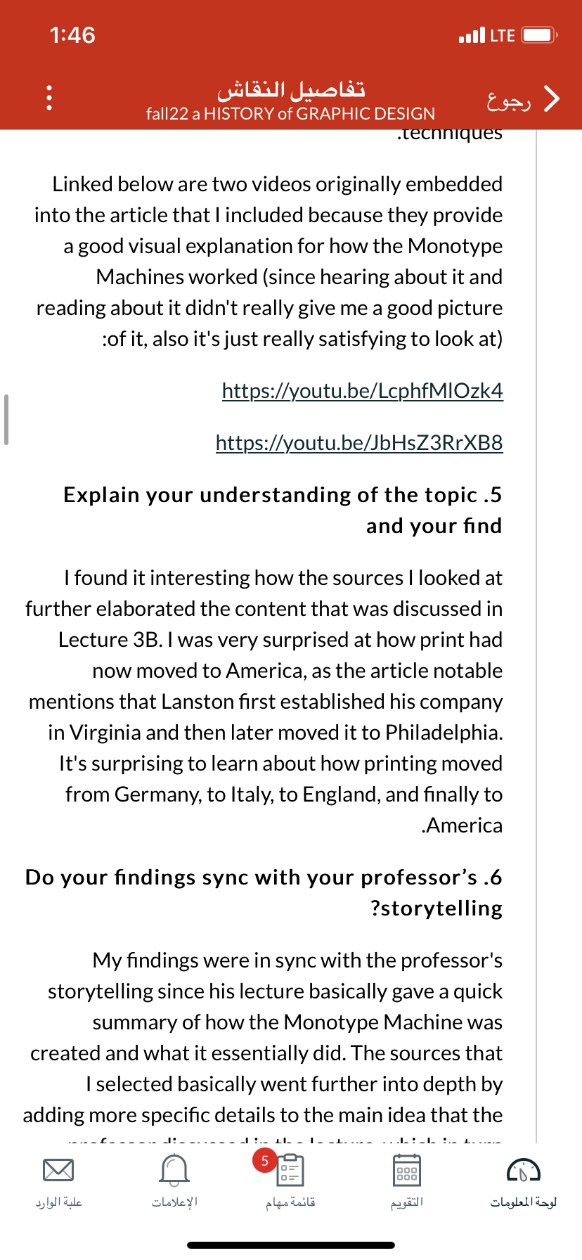Open the dashboard gauge icon
The height and width of the screenshot is (1260, 582).
point(523,1171)
